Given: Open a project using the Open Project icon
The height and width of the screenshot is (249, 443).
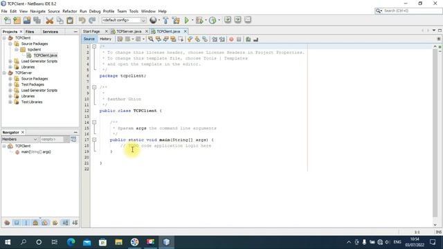Looking at the screenshot, I should (27, 20).
